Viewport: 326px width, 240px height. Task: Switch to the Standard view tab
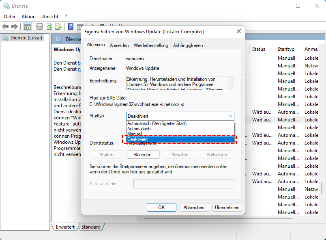click(91, 227)
